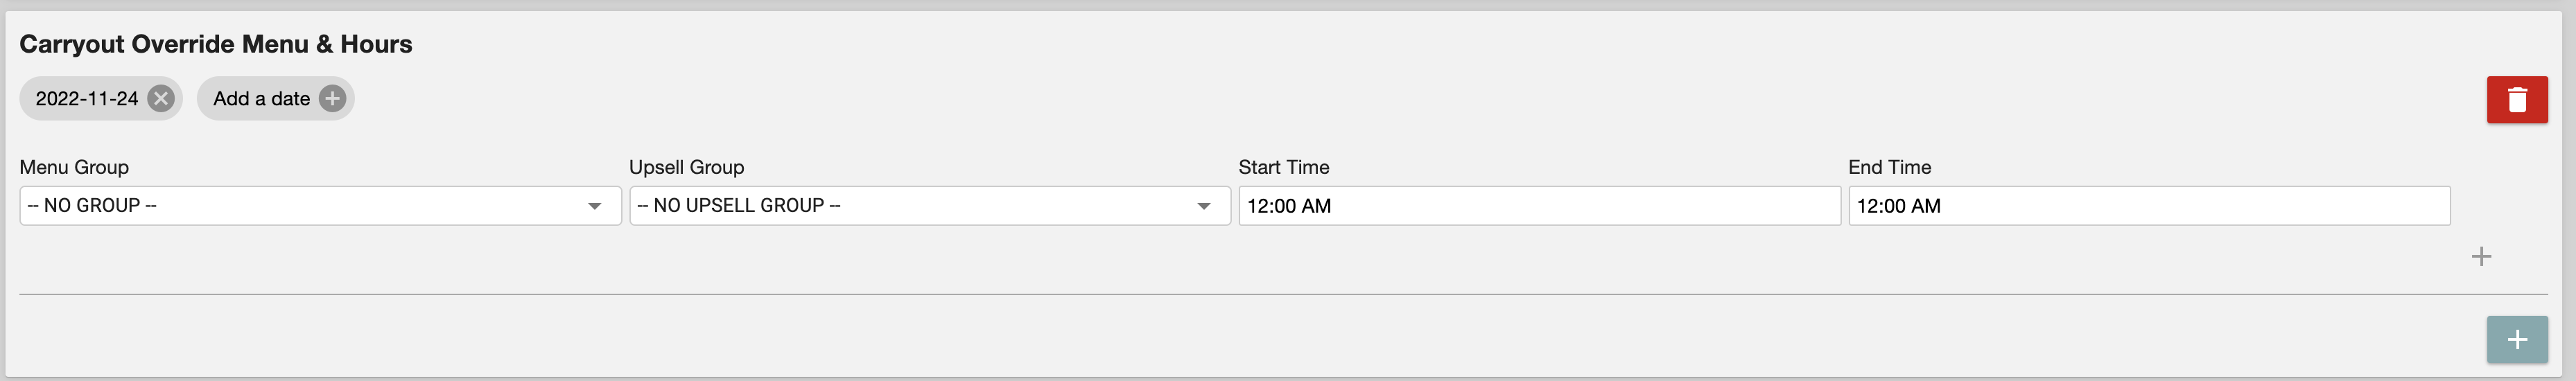Click the teal plus button to add override
The image size is (2576, 381).
tap(2516, 340)
